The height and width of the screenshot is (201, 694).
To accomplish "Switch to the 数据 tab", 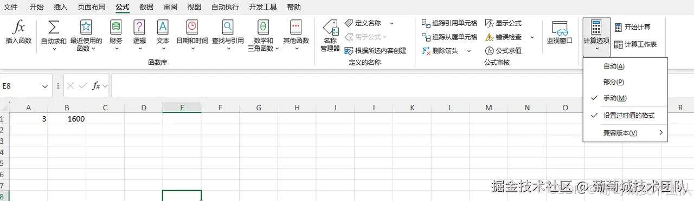I will (x=146, y=7).
